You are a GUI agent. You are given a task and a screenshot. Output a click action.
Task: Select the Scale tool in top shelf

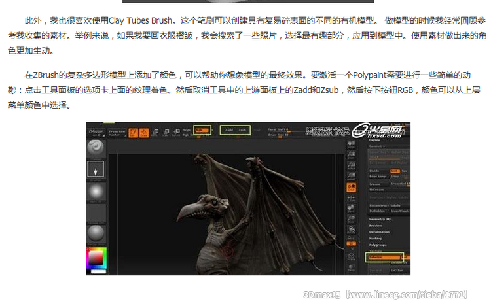click(x=166, y=133)
